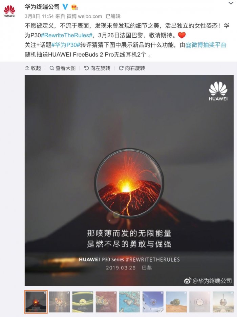
Task: Click the 3月8日 11:54 timestamp
Action: (39, 16)
